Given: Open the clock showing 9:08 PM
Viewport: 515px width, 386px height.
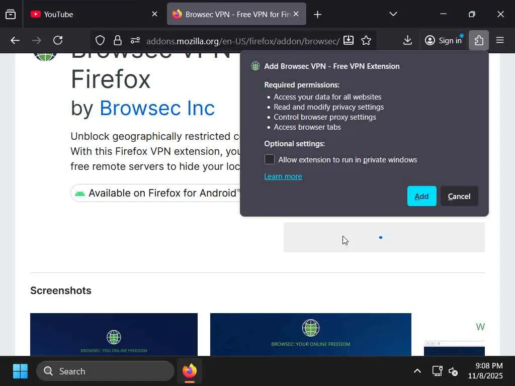Looking at the screenshot, I should [x=485, y=371].
